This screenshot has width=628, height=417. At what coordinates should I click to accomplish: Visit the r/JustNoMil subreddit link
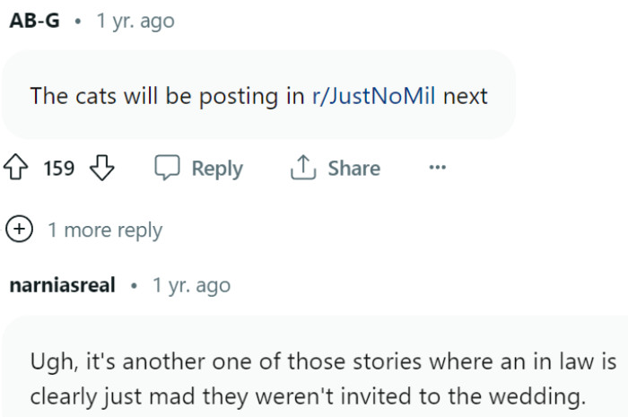pyautogui.click(x=373, y=96)
